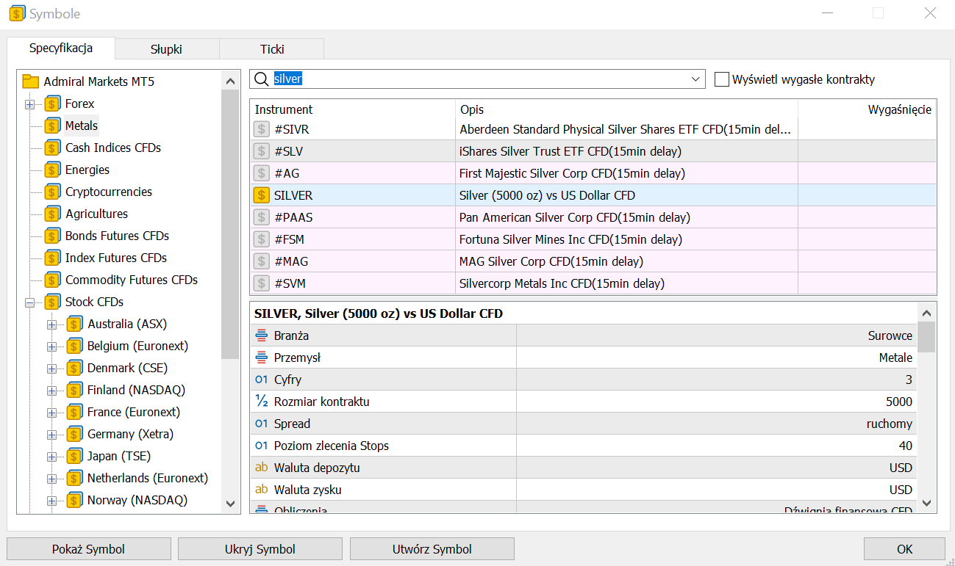Click the specification panel scroll down arrow

point(926,503)
